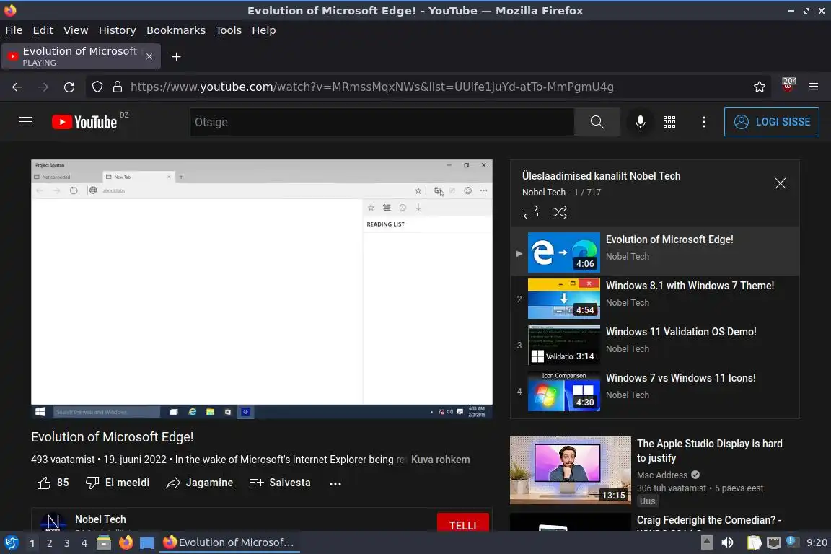The image size is (831, 554).
Task: Open YouTube settings three-dot menu
Action: (x=704, y=122)
